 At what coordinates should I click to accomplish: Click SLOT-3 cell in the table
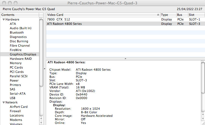pyautogui.click(x=195, y=24)
